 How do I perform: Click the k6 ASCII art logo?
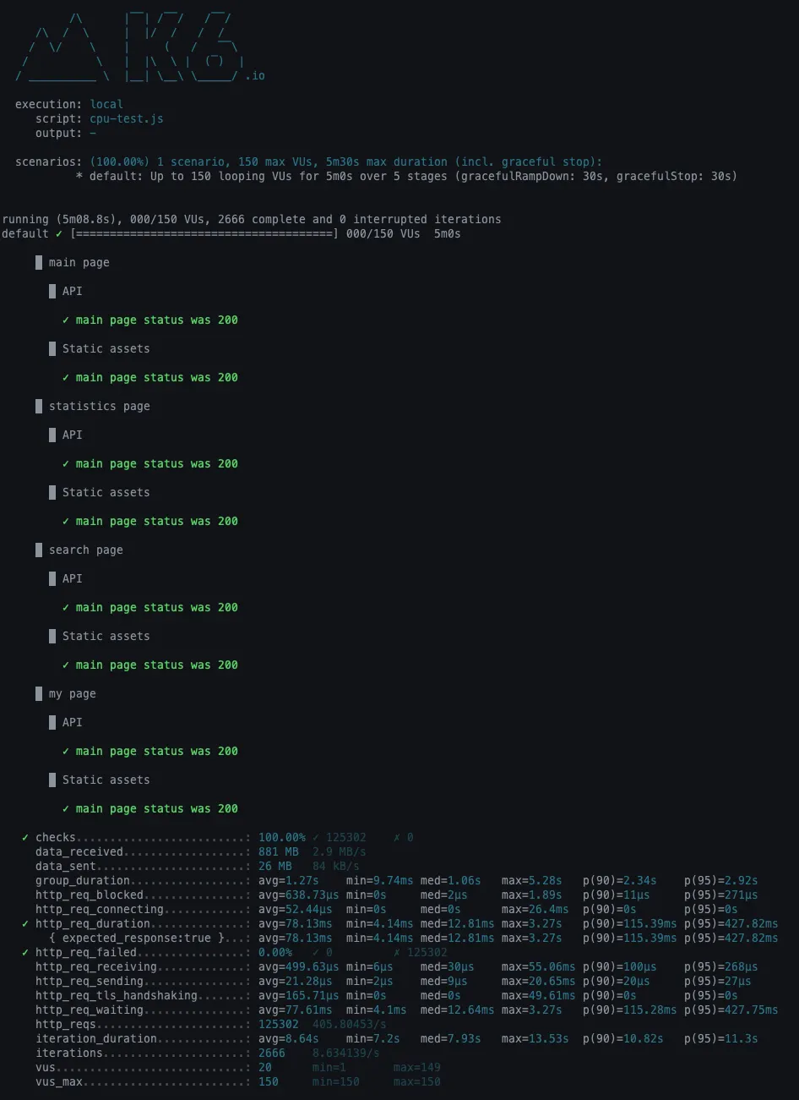(129, 47)
